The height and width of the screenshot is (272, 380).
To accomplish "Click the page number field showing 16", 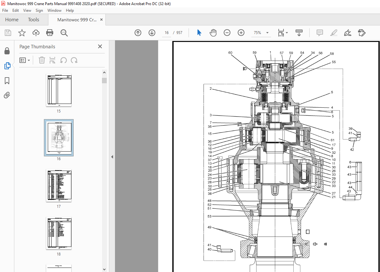I will pyautogui.click(x=167, y=33).
